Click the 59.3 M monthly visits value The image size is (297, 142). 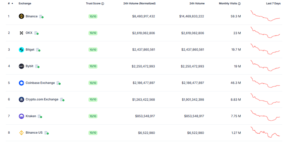[x=236, y=16]
